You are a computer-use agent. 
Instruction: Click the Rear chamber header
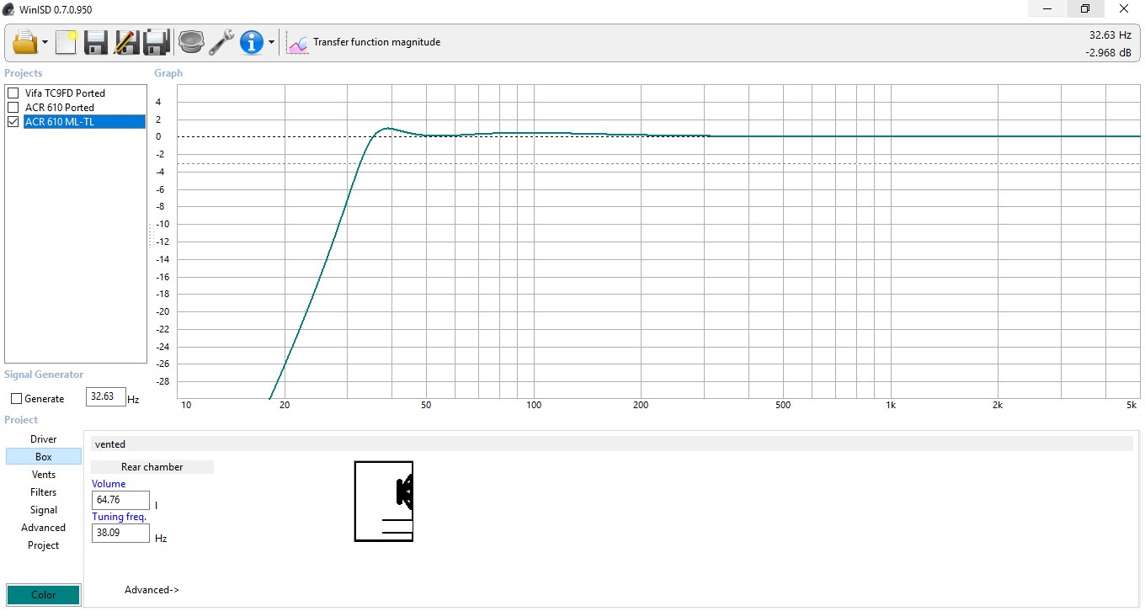point(152,466)
